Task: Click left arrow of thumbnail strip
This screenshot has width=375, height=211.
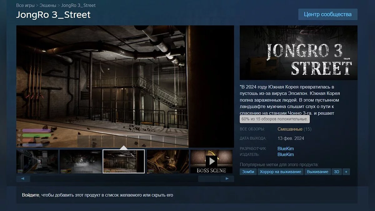Action: click(x=23, y=179)
